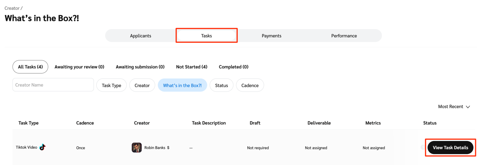Click the Creator Name search field
This screenshot has width=477, height=165.
point(53,85)
